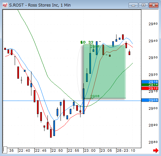Click the red 2912 price marker

pos(150,88)
